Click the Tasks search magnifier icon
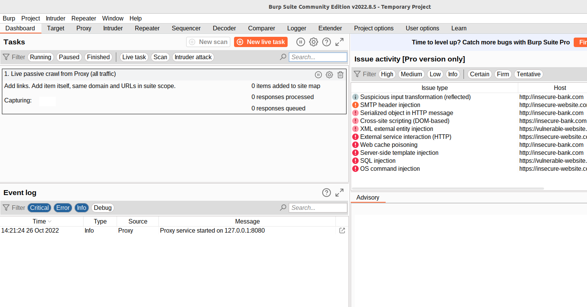This screenshot has height=307, width=587. [x=283, y=57]
